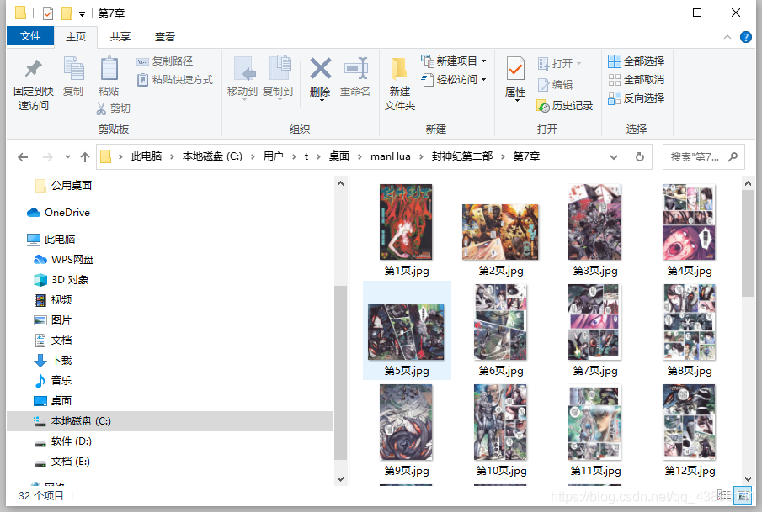Go to 此电脑 in the address bar

(147, 156)
